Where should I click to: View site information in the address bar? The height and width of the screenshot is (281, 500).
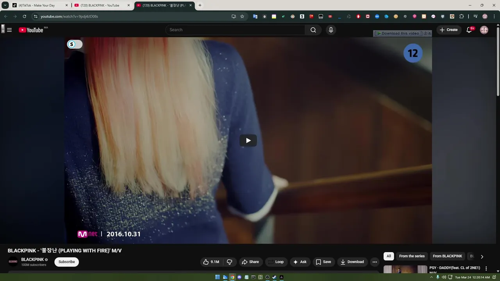[36, 16]
